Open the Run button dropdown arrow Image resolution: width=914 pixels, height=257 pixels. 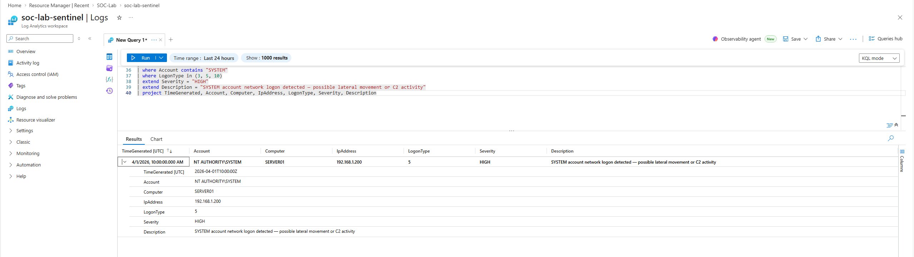pyautogui.click(x=161, y=58)
